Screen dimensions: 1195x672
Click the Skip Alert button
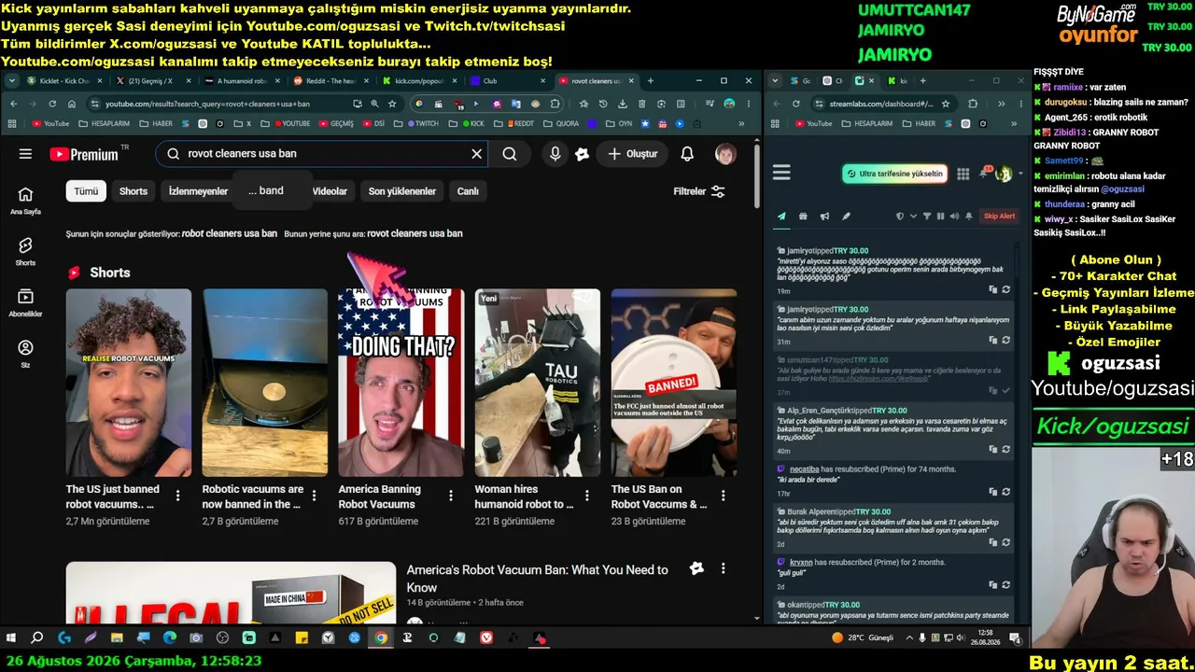999,217
